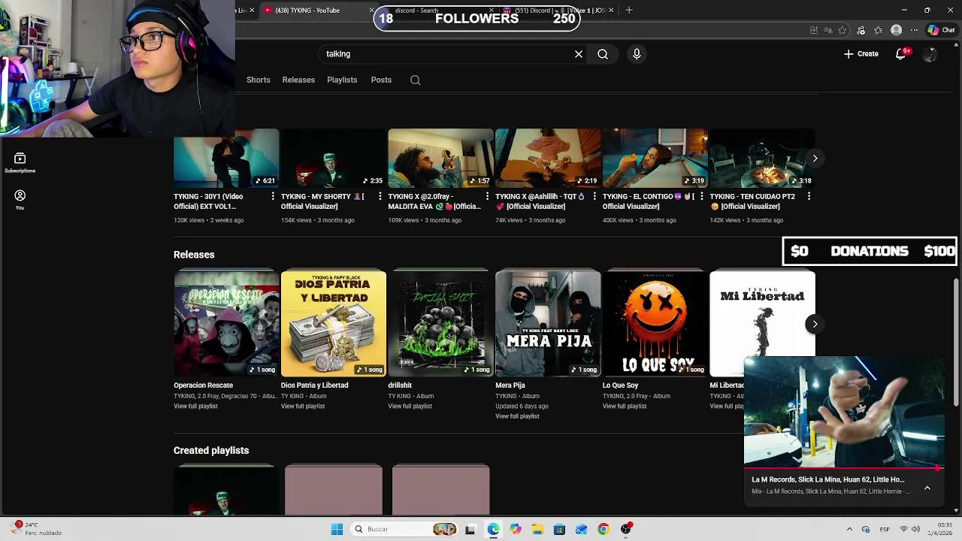Open options menu for TYKING - 30Y1 video
This screenshot has width=962, height=541.
coord(272,196)
